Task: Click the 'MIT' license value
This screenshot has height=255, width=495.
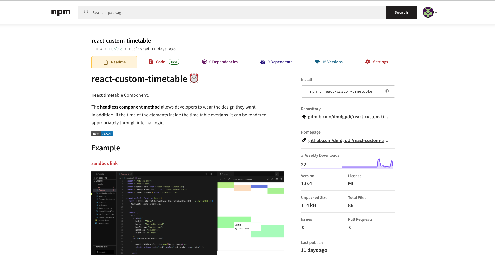Action: pyautogui.click(x=352, y=184)
